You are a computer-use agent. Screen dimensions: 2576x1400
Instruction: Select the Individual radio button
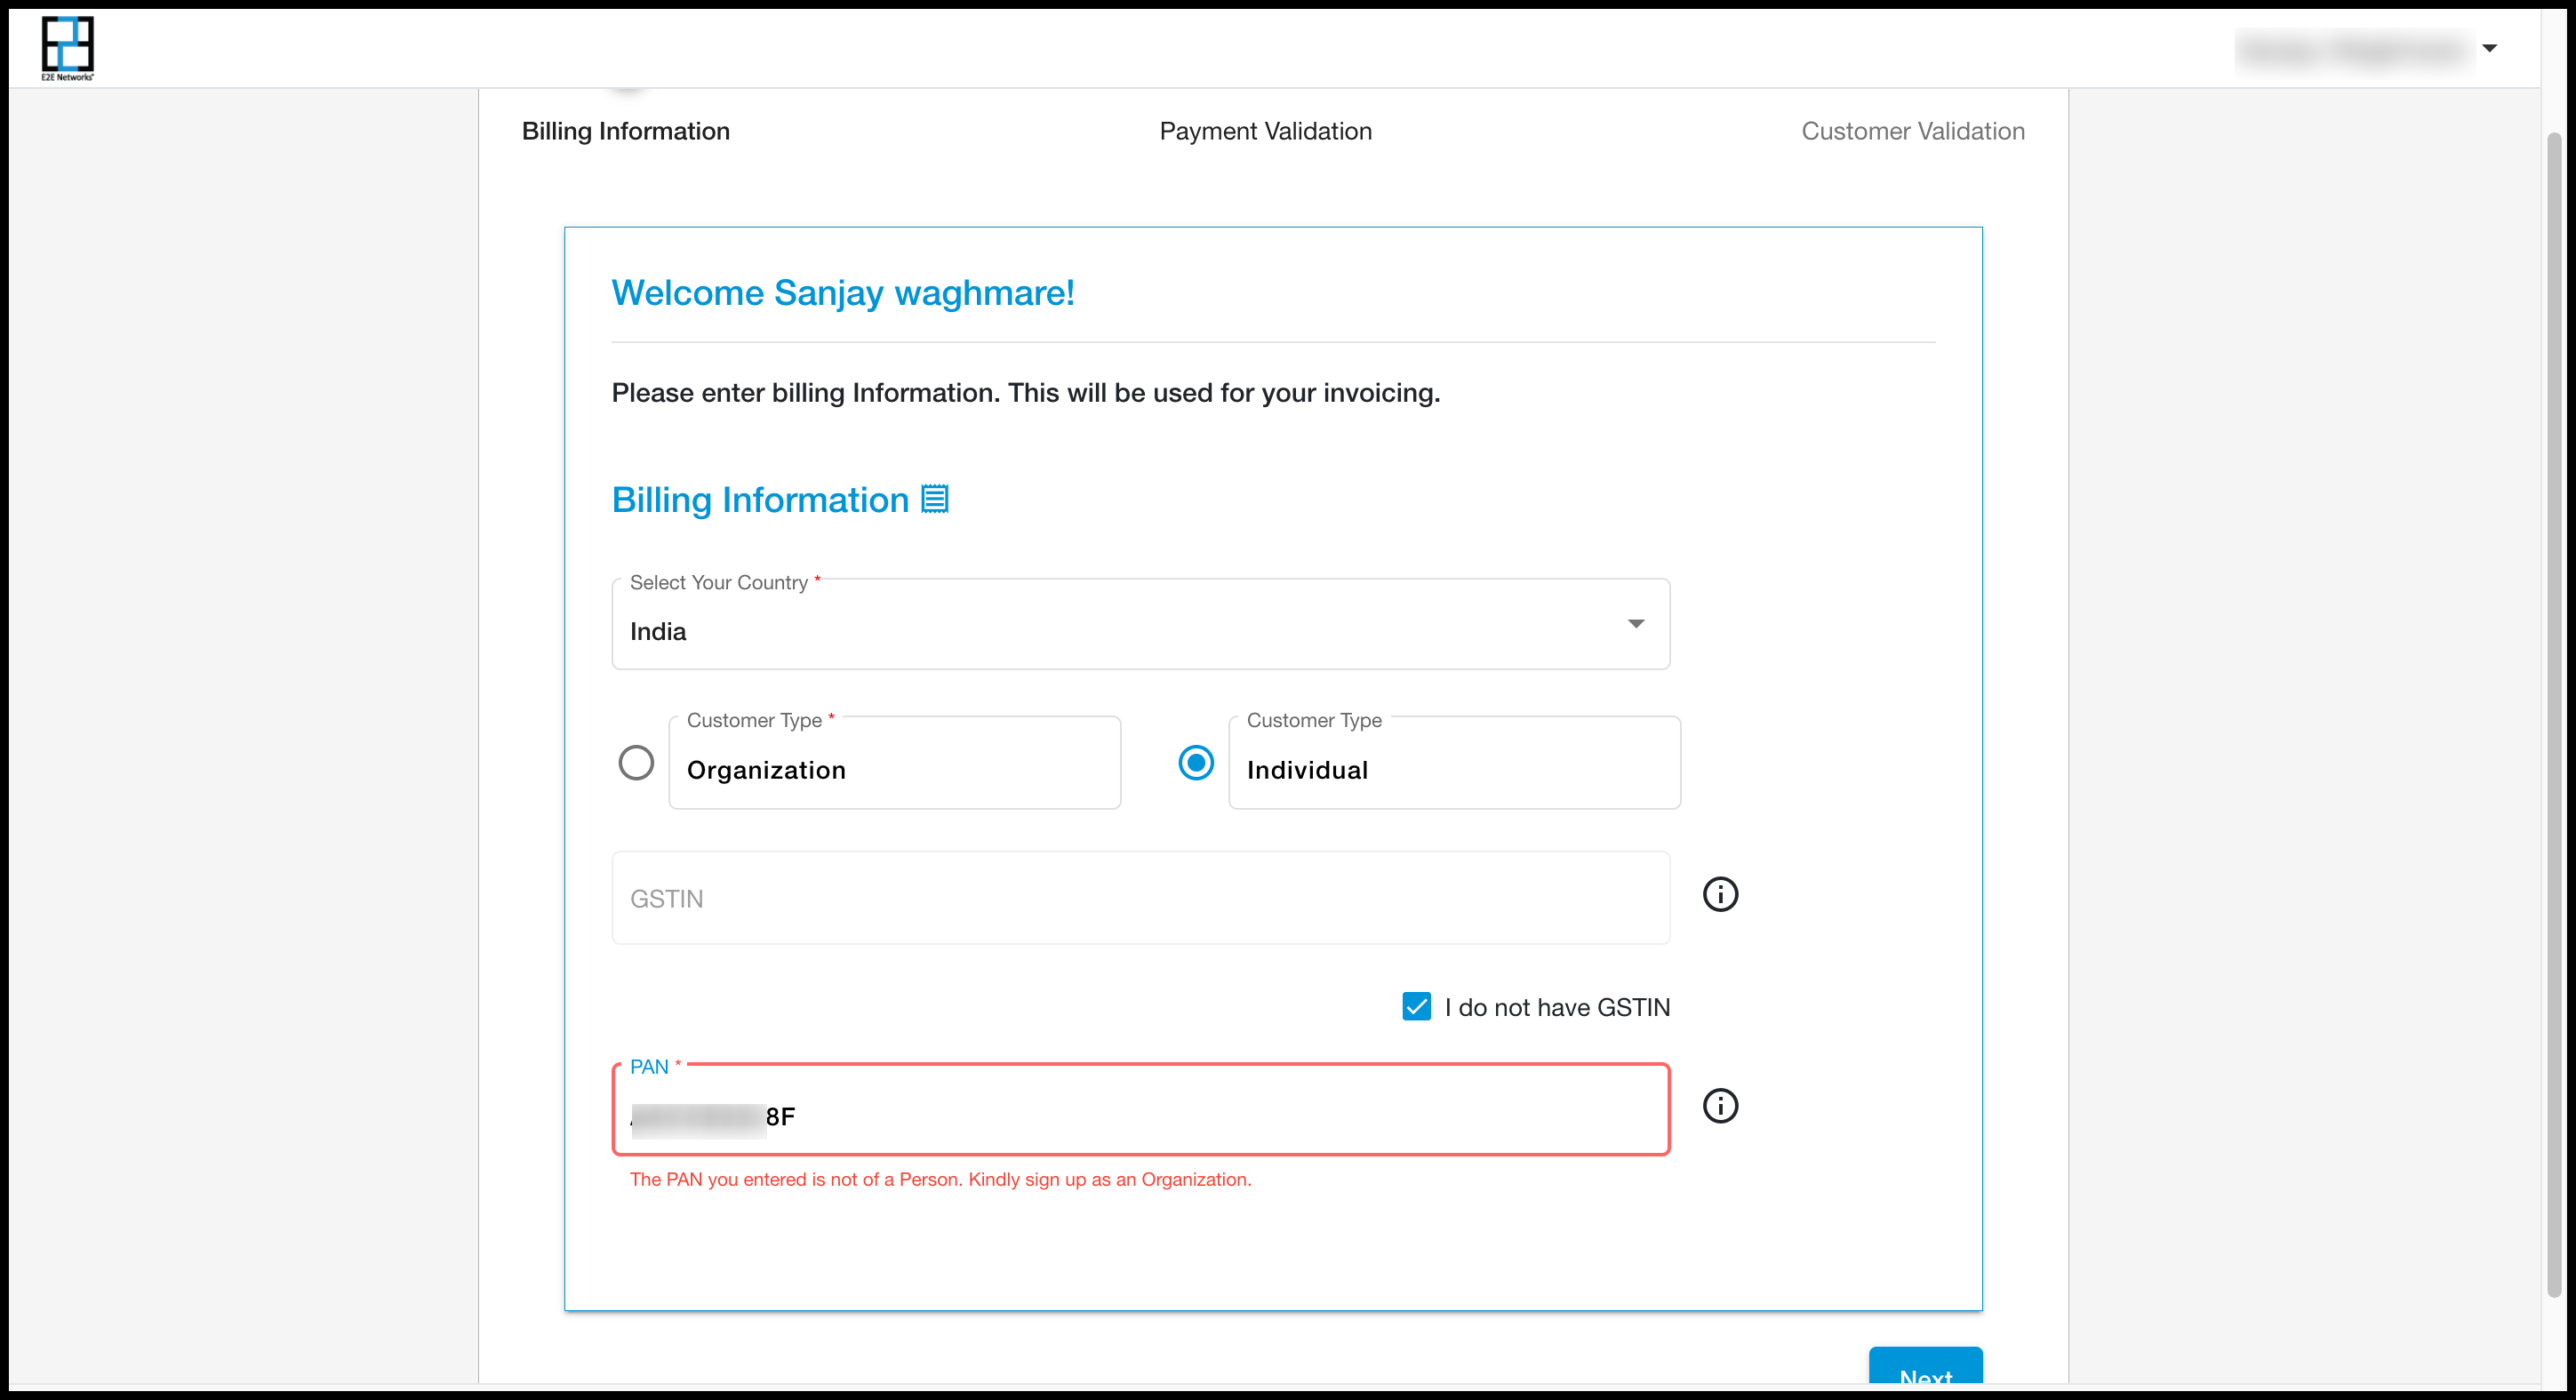[1195, 763]
